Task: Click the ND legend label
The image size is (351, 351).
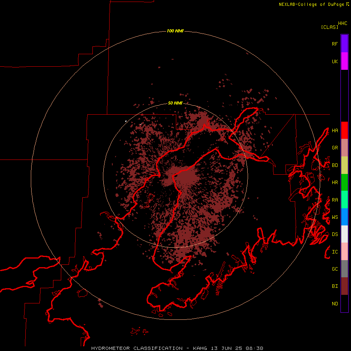Action: (x=335, y=304)
